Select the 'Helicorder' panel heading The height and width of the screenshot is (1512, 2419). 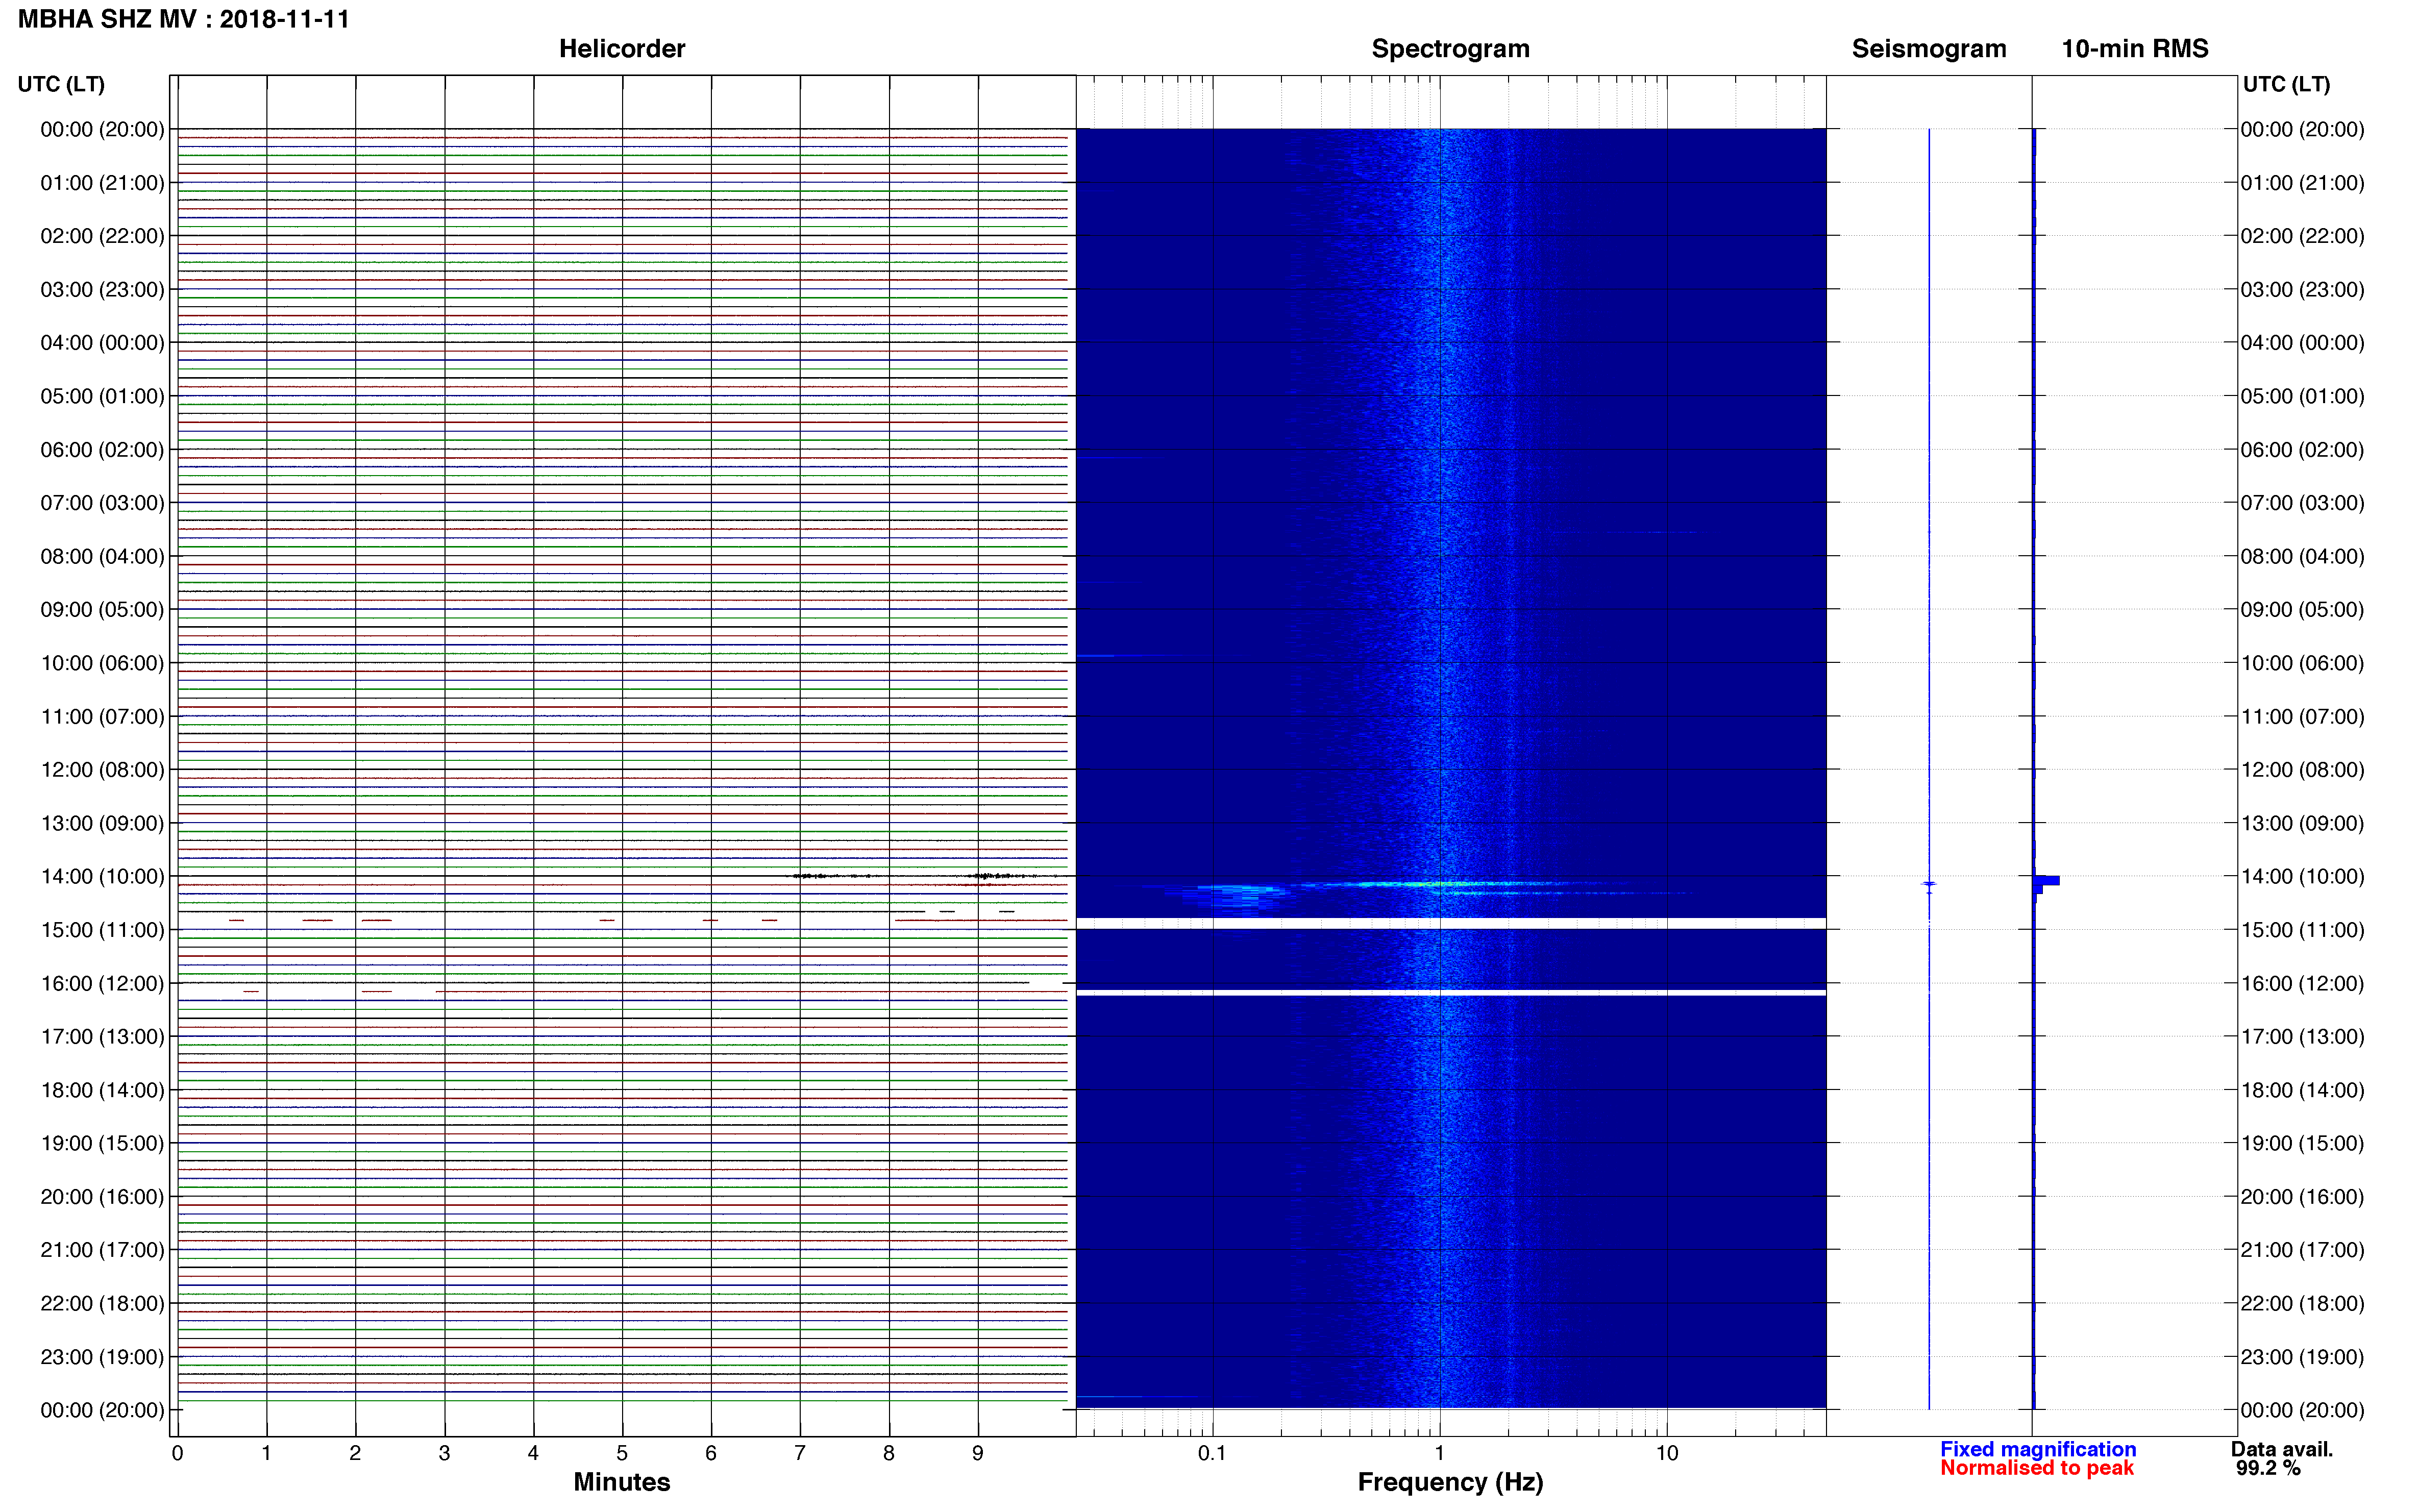(x=622, y=49)
